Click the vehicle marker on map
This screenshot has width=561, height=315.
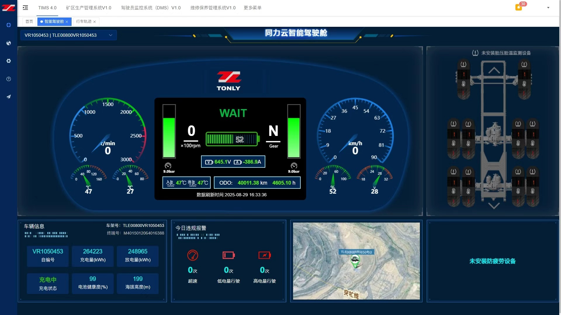pos(355,261)
